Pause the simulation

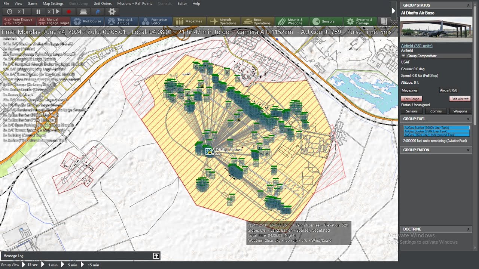(38, 12)
